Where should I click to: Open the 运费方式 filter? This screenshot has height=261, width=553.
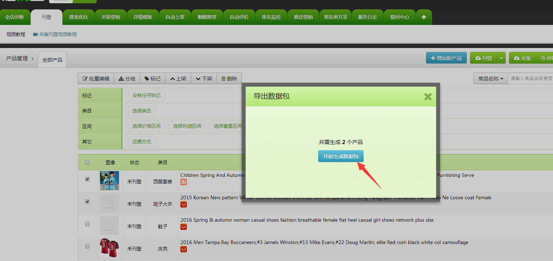point(142,142)
